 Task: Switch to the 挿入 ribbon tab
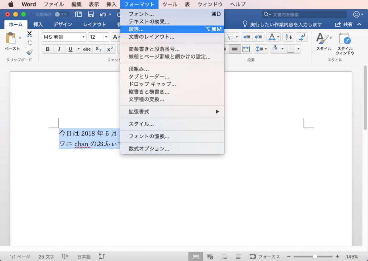(38, 24)
